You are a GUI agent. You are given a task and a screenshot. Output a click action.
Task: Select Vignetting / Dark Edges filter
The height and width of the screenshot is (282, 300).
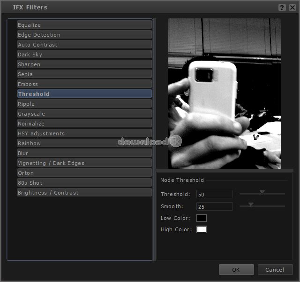(84, 163)
